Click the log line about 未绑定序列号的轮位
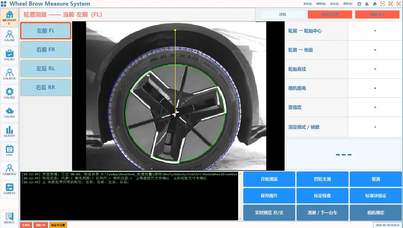The image size is (403, 228). point(75,182)
